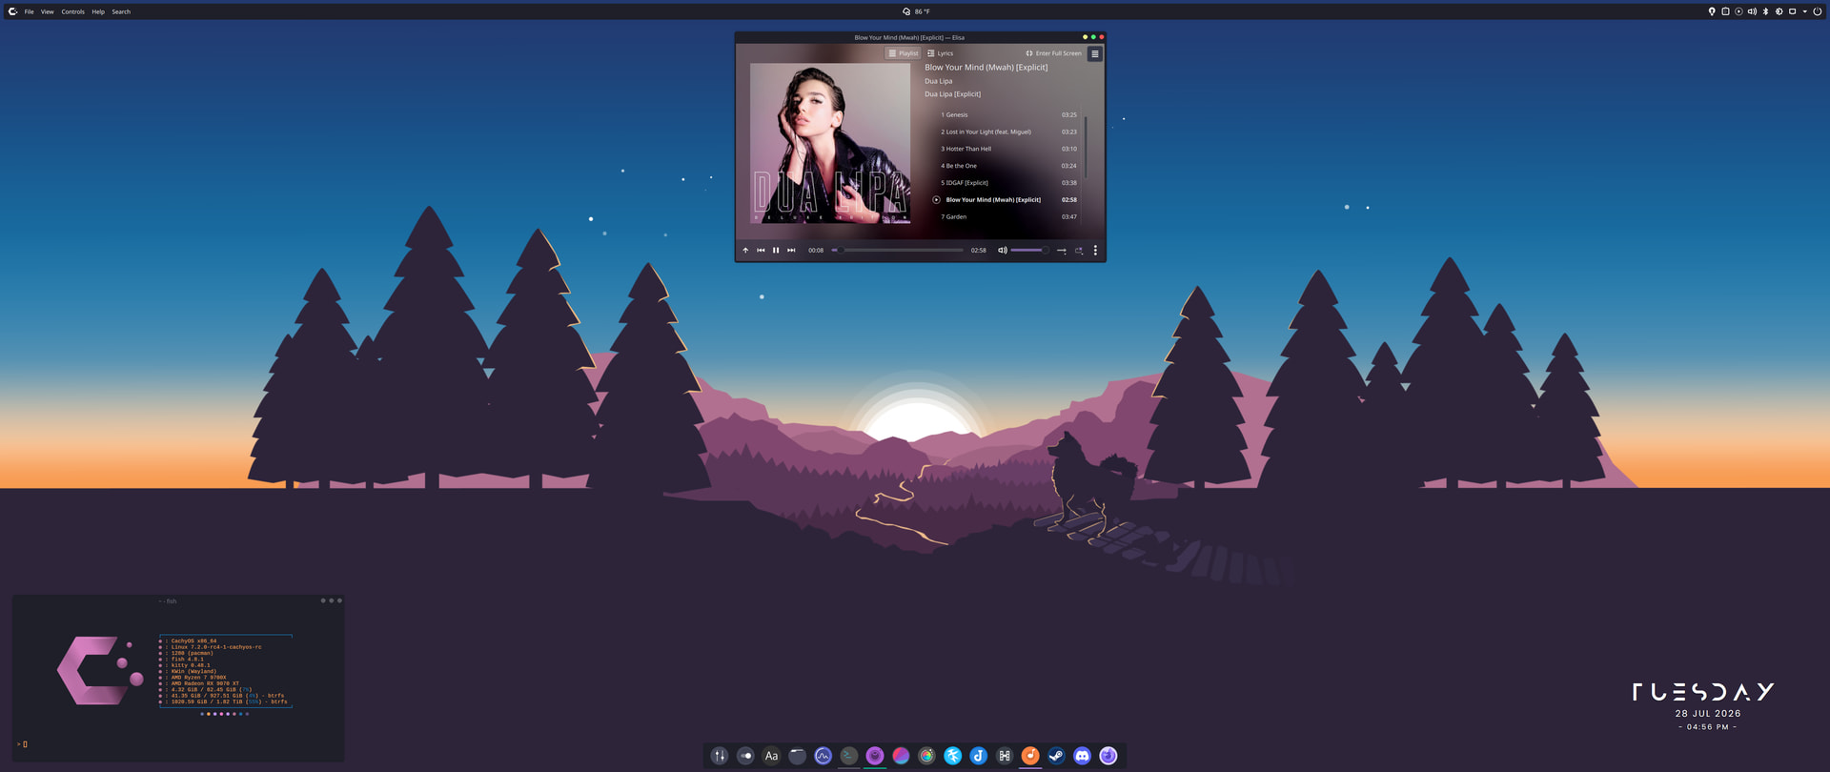Select track 2 Lost in Your Light
Viewport: 1830px width, 772px height.
(1008, 132)
